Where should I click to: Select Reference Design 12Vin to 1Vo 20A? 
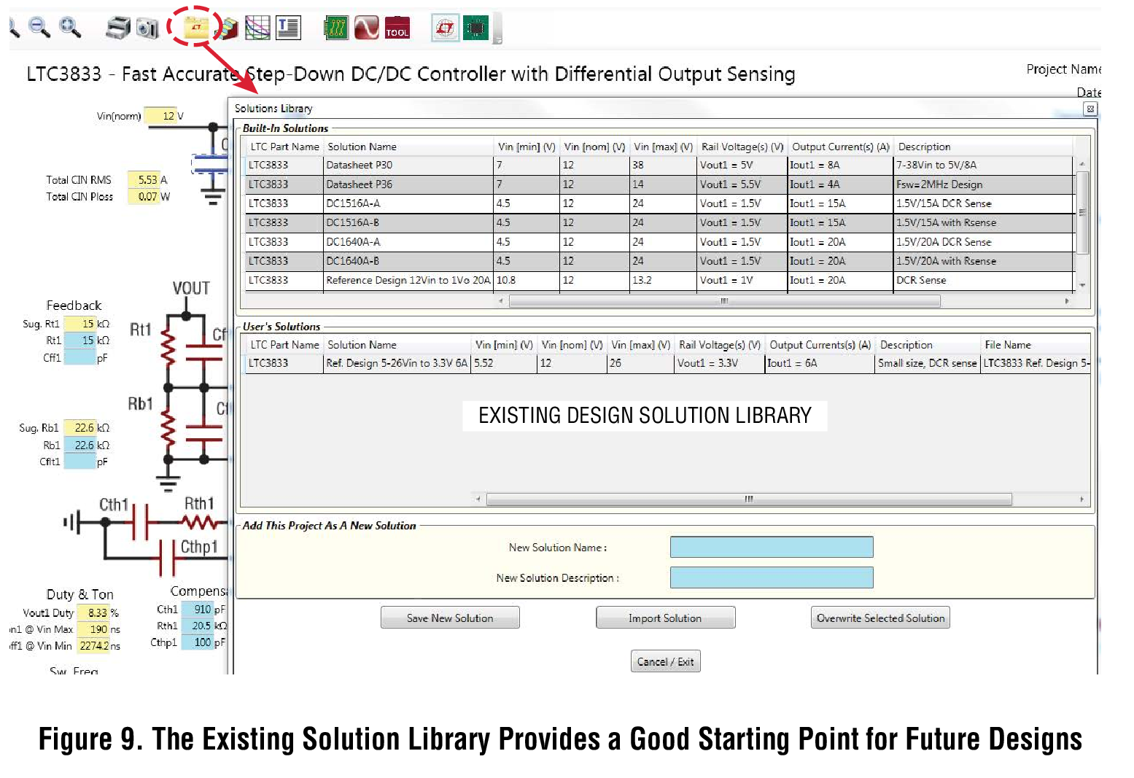(x=659, y=280)
